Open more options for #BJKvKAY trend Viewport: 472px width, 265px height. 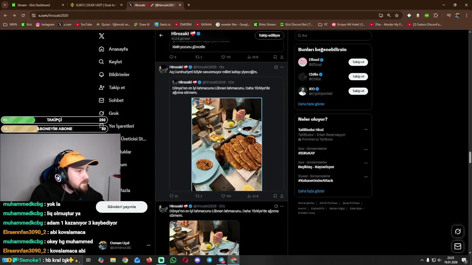(366, 149)
